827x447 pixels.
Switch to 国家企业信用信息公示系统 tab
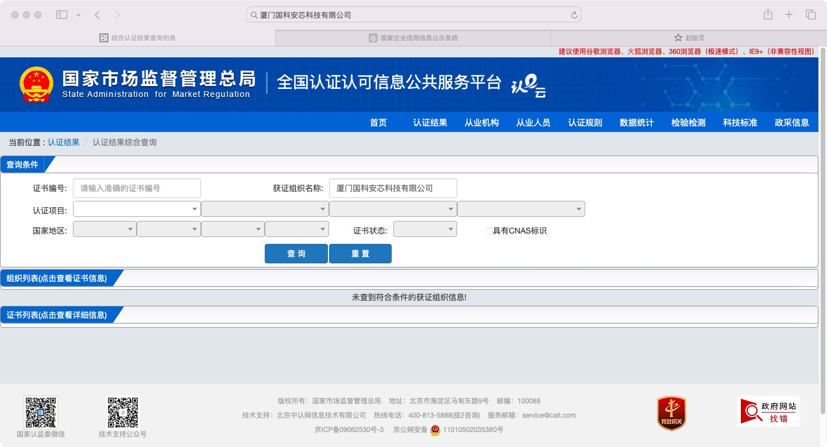(x=413, y=38)
